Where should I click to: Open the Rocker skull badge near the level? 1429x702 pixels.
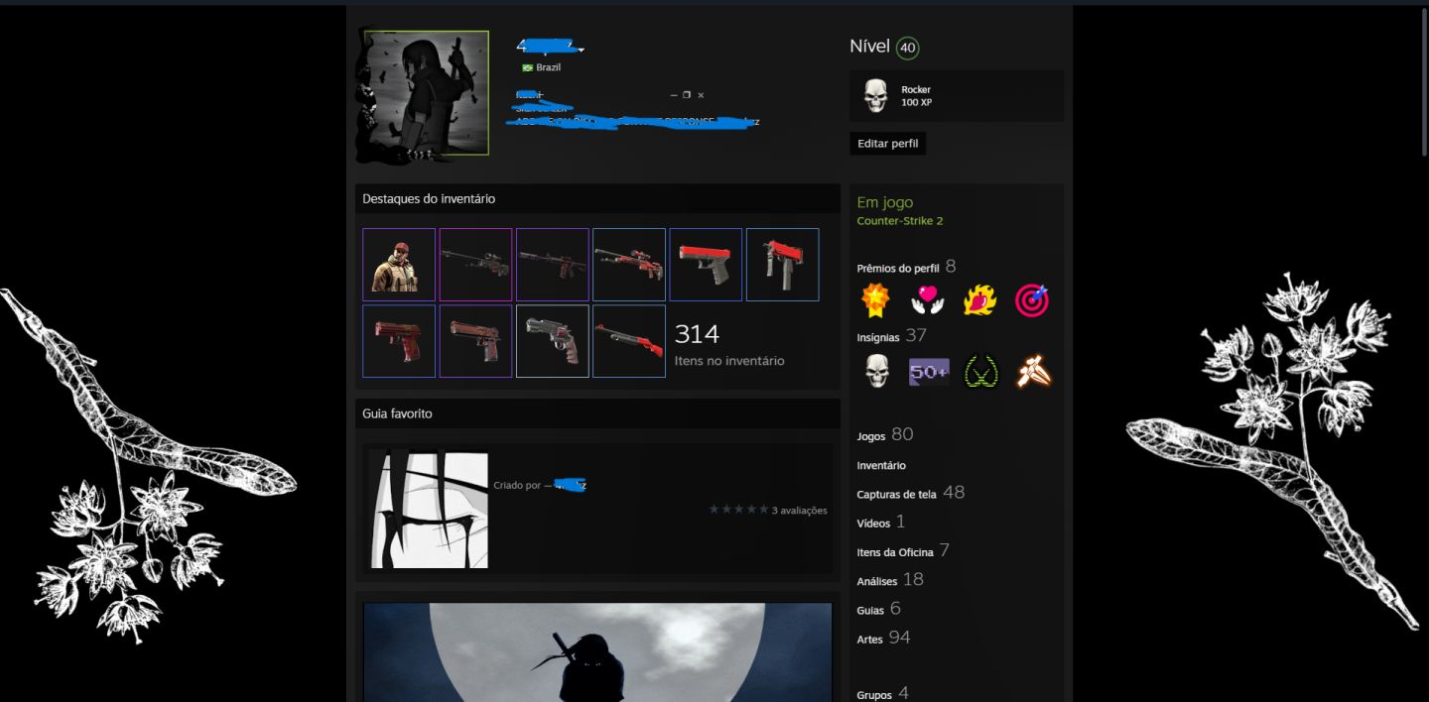(x=875, y=96)
